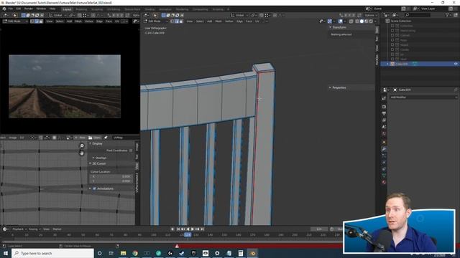This screenshot has height=258, width=460.
Task: Click the UV editor zoom magnifier gizmo
Action: pos(82,145)
